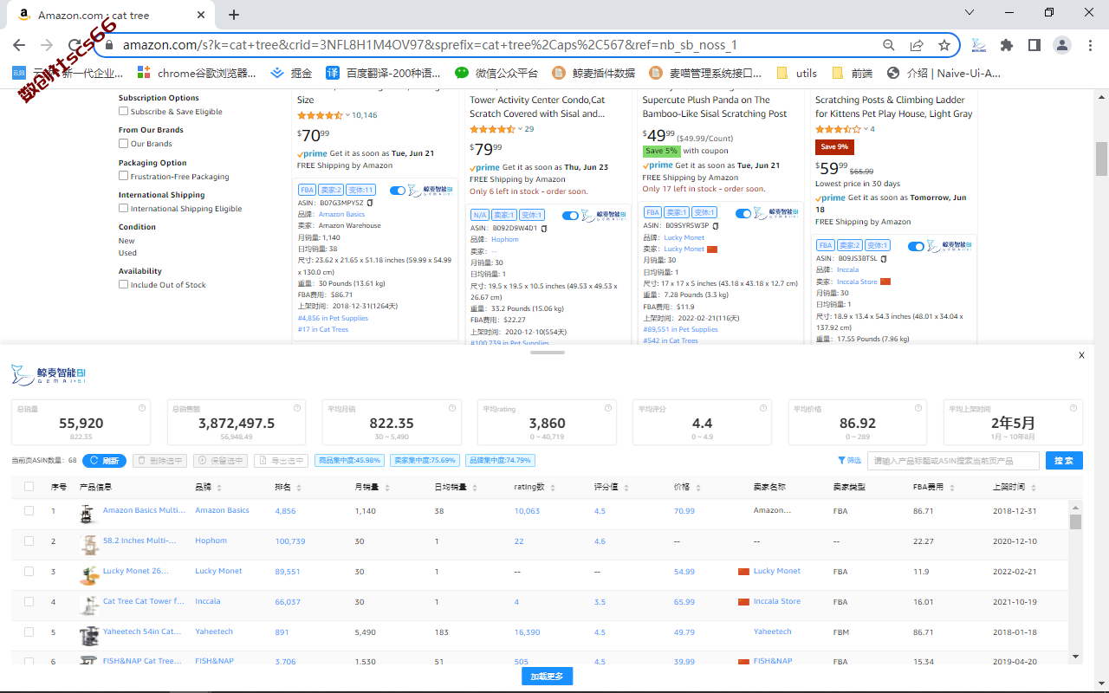The height and width of the screenshot is (693, 1109).
Task: Click the 保留选中 button
Action: (220, 461)
